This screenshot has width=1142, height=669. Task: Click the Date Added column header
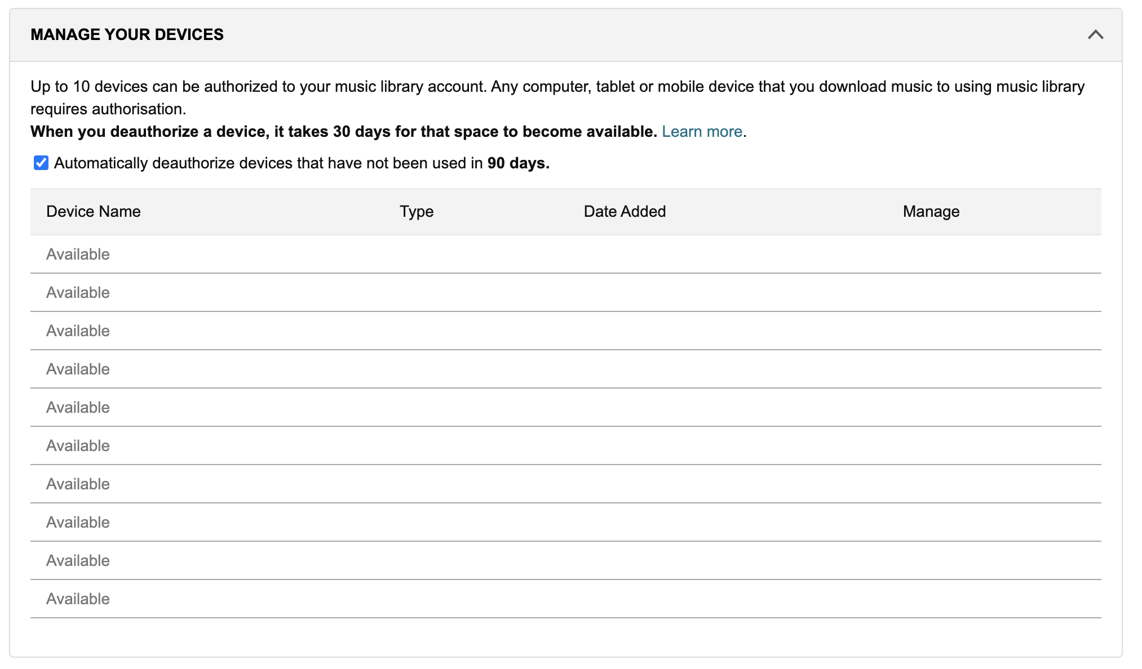tap(625, 212)
